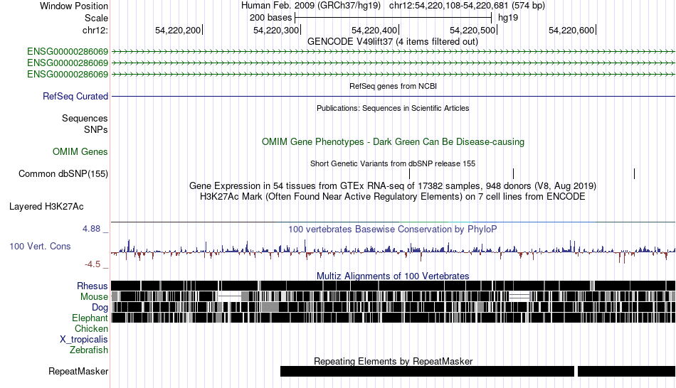This screenshot has width=676, height=388.
Task: Open the Layered H3K27Ac track label
Action: (46, 207)
